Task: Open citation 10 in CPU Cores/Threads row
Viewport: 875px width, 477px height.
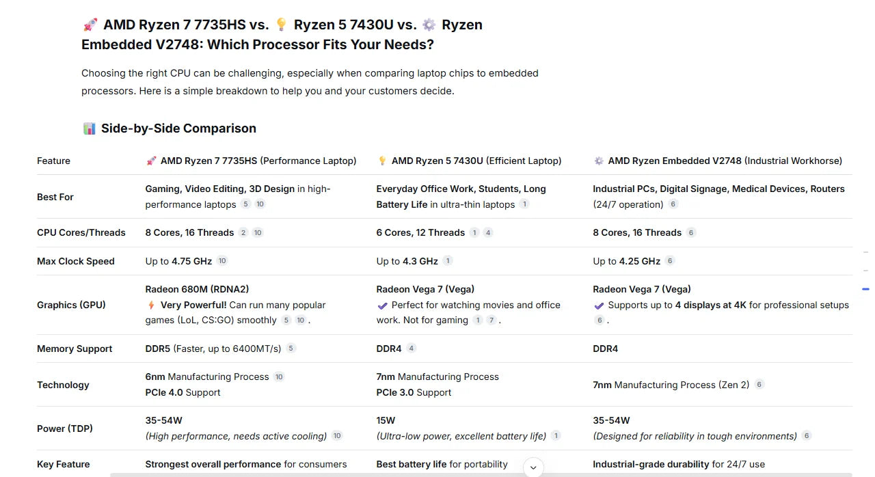Action: 258,232
